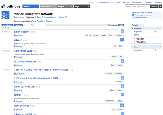Click the nikon tag

(112, 90)
